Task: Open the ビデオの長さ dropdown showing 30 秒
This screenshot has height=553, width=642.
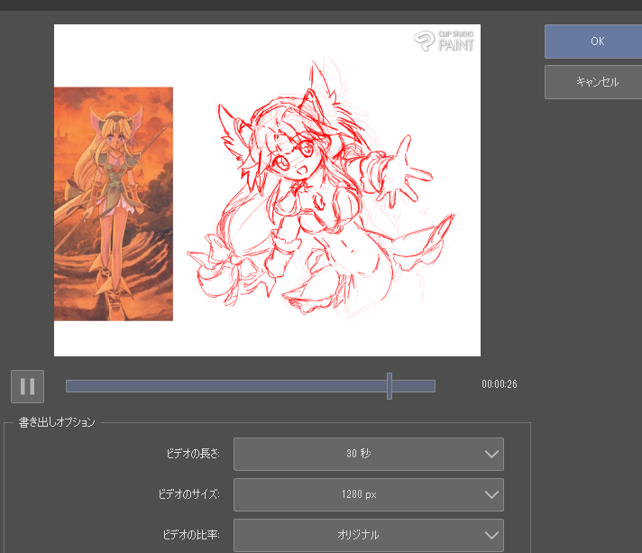Action: [369, 454]
